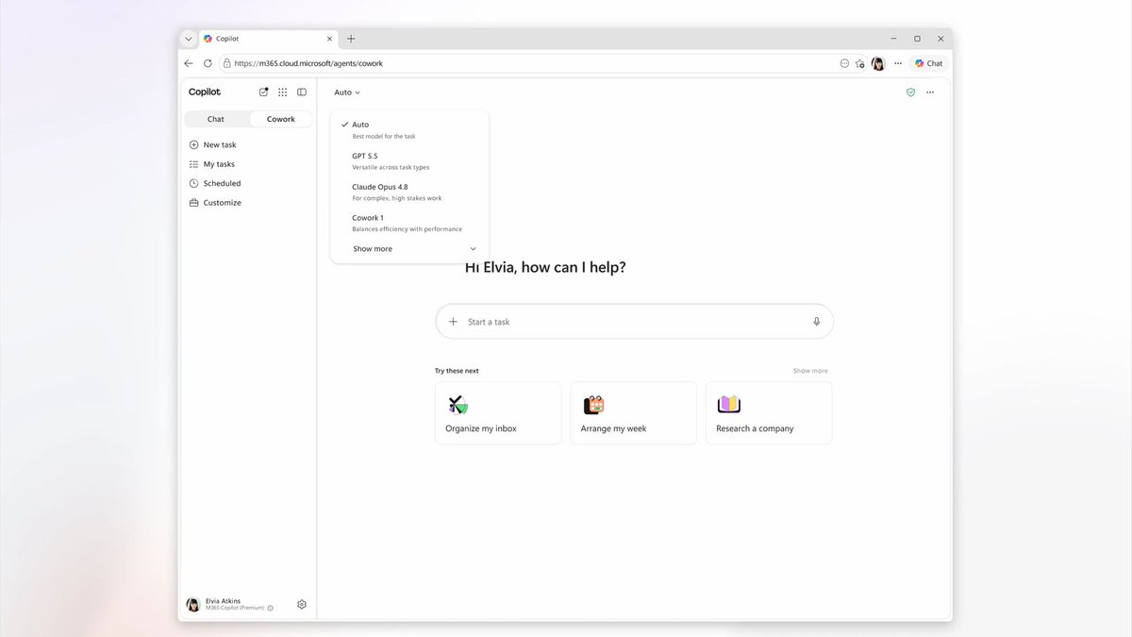The height and width of the screenshot is (637, 1132).
Task: Click the browser profile avatar in toolbar
Action: point(878,63)
